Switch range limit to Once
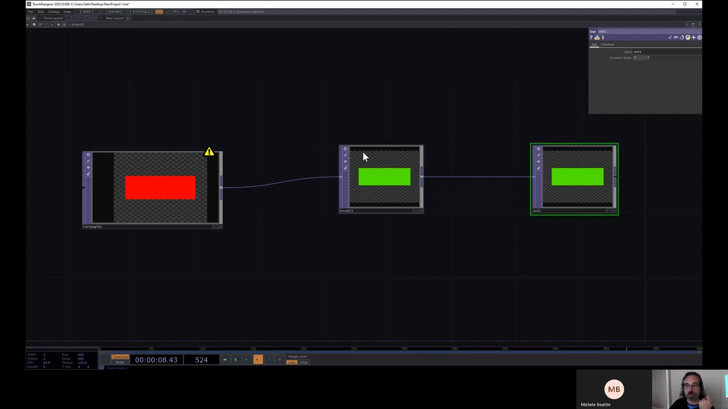The image size is (728, 409). tap(304, 362)
